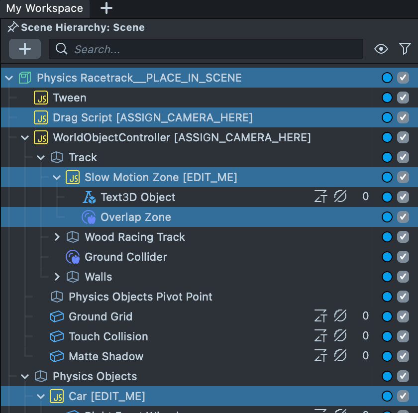Click the Physics Racetrack prefab icon

[x=25, y=78]
